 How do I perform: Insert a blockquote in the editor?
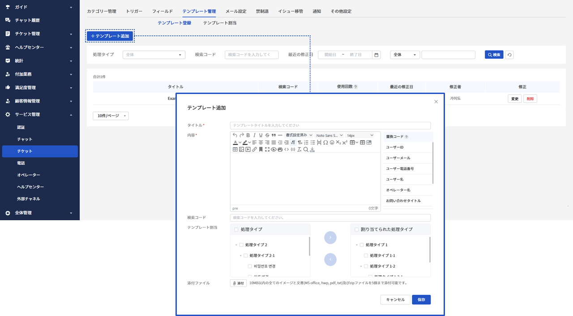tap(274, 135)
